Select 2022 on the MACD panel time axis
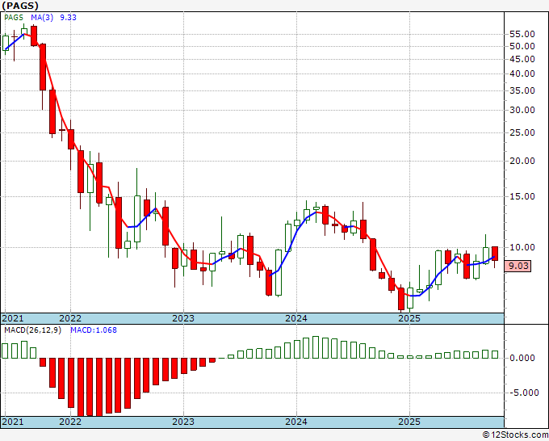 coord(70,422)
